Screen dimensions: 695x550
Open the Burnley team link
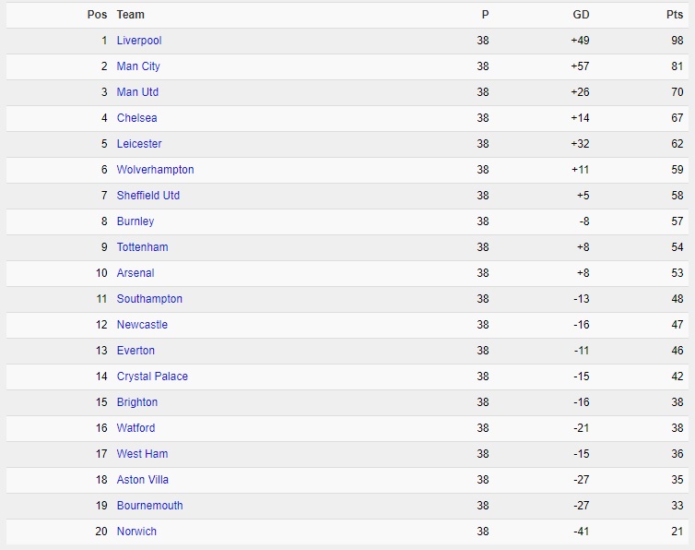click(135, 221)
